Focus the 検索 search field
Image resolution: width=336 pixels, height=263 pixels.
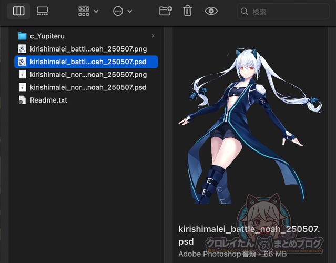(x=283, y=12)
